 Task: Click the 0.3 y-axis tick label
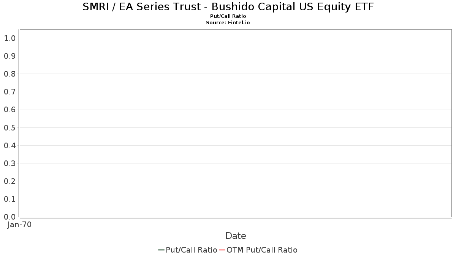tap(10, 163)
